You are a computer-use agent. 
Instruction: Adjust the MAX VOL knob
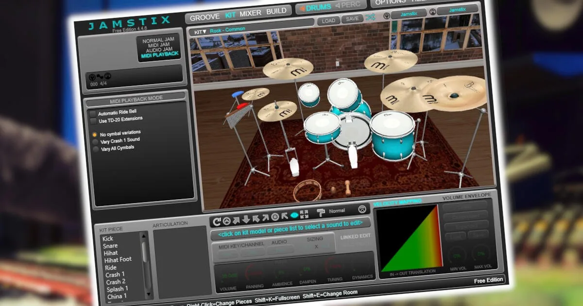pyautogui.click(x=481, y=253)
